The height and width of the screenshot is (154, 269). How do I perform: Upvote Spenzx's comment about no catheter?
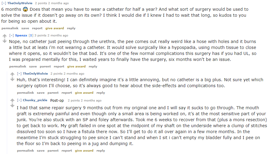coord(4,36)
